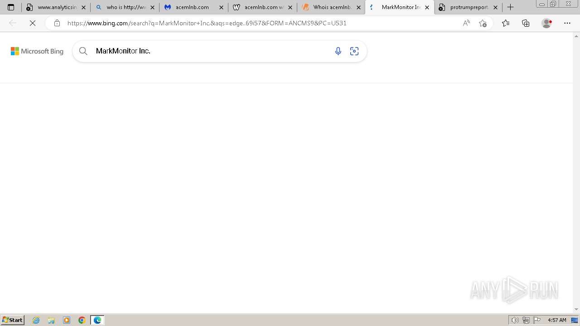580x326 pixels.
Task: Open the profile account icon
Action: pos(547,23)
